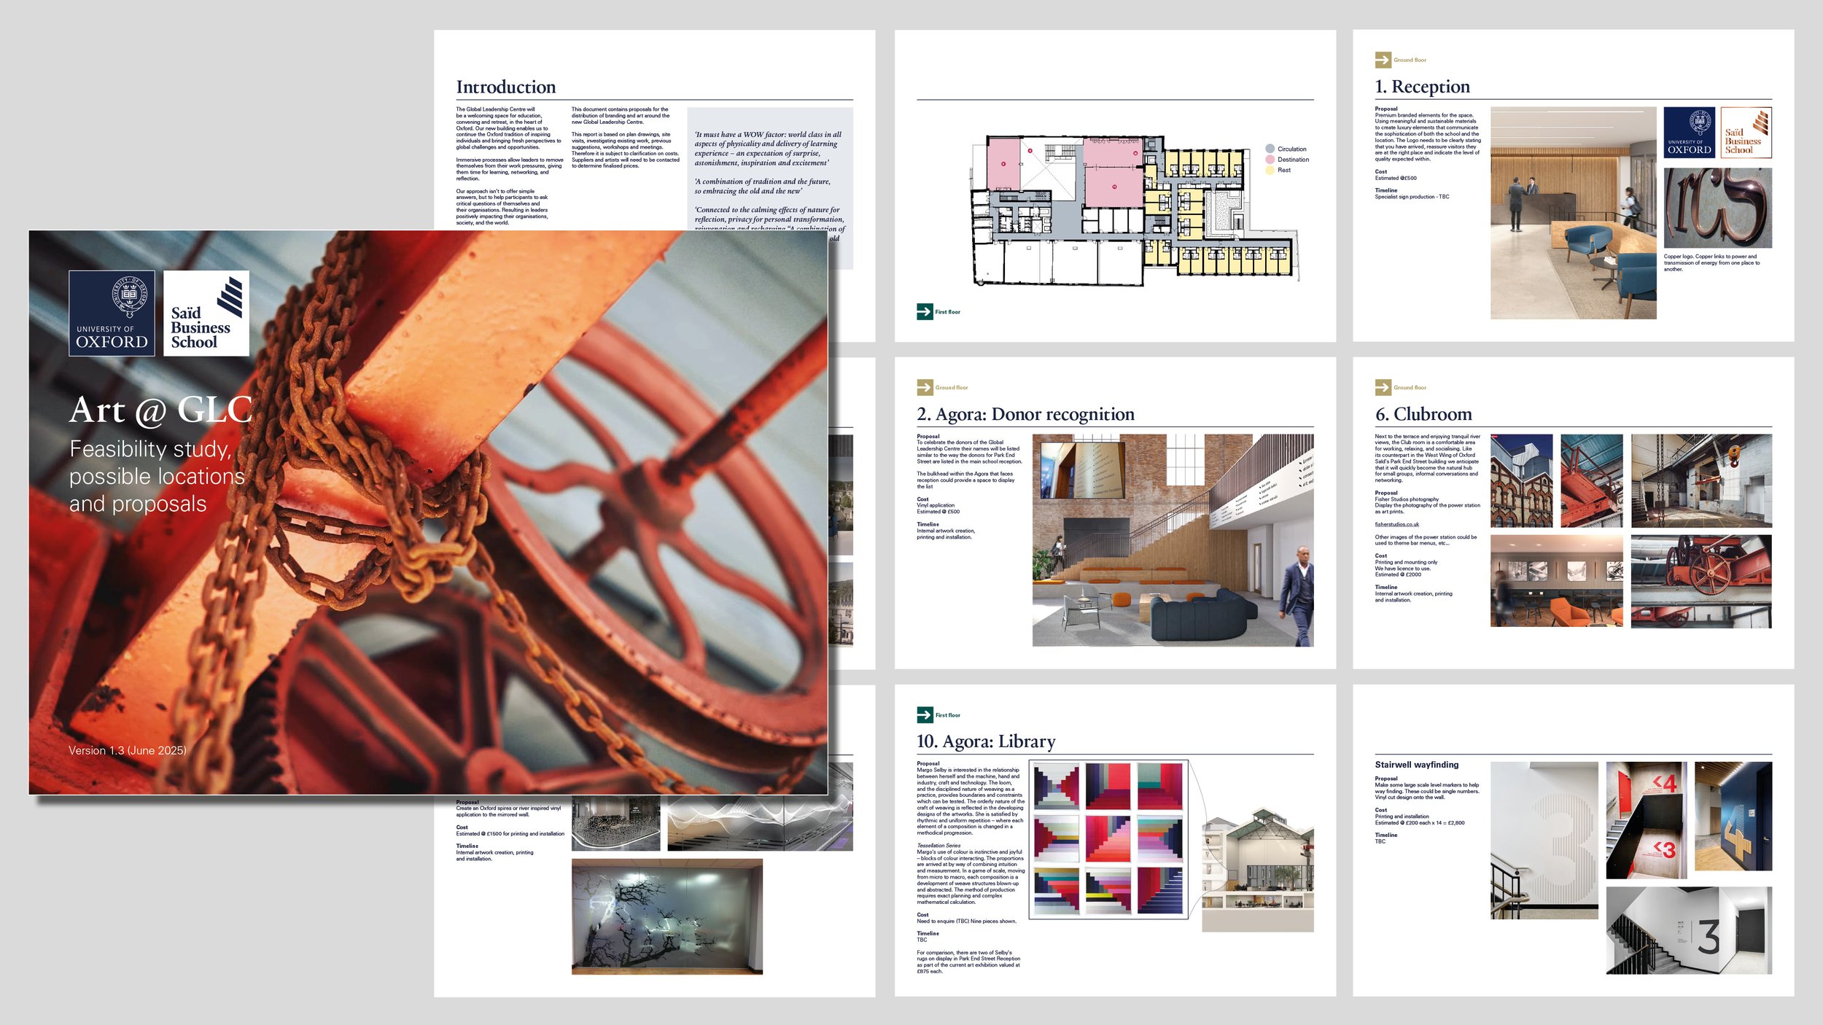Click the green arrow above 10. Agora: Library
The width and height of the screenshot is (1823, 1025).
(x=925, y=714)
